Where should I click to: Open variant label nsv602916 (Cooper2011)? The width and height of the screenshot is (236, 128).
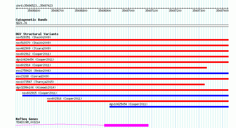(x=64, y=99)
